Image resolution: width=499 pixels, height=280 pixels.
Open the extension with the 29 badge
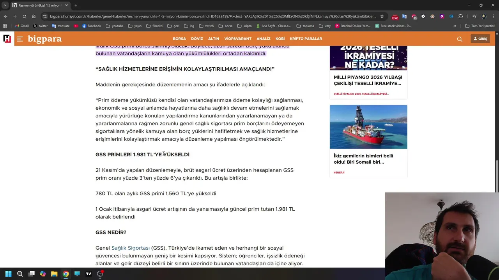click(x=414, y=17)
